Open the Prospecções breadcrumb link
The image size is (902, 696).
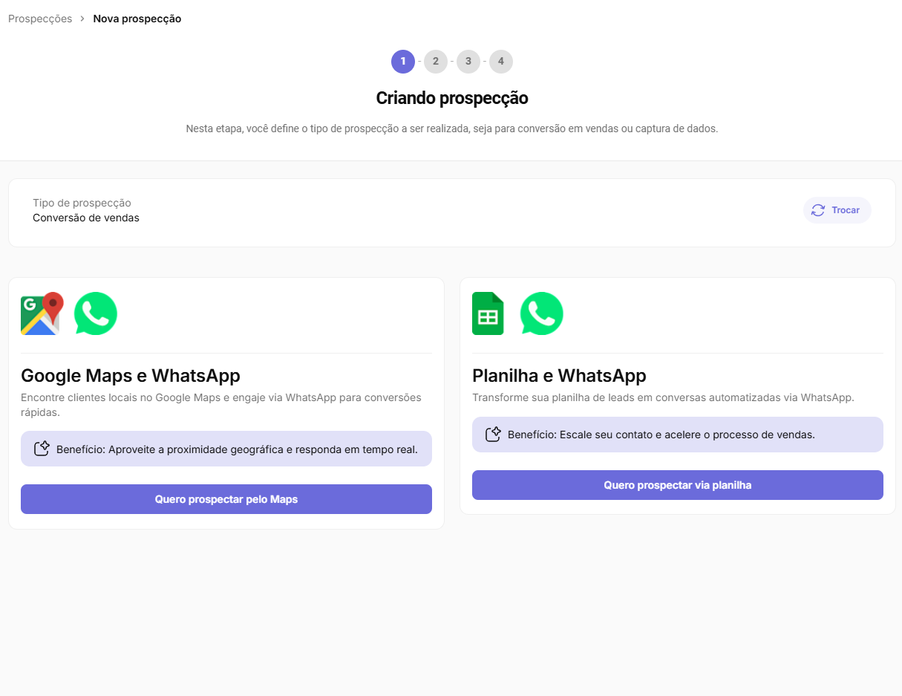(x=40, y=19)
